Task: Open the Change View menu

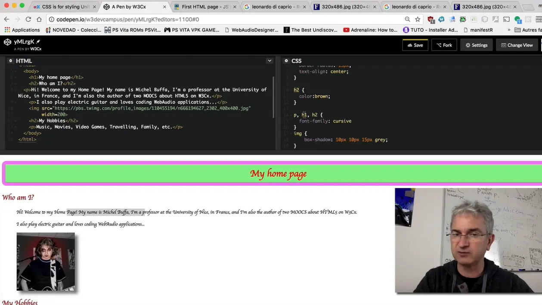Action: click(x=517, y=45)
